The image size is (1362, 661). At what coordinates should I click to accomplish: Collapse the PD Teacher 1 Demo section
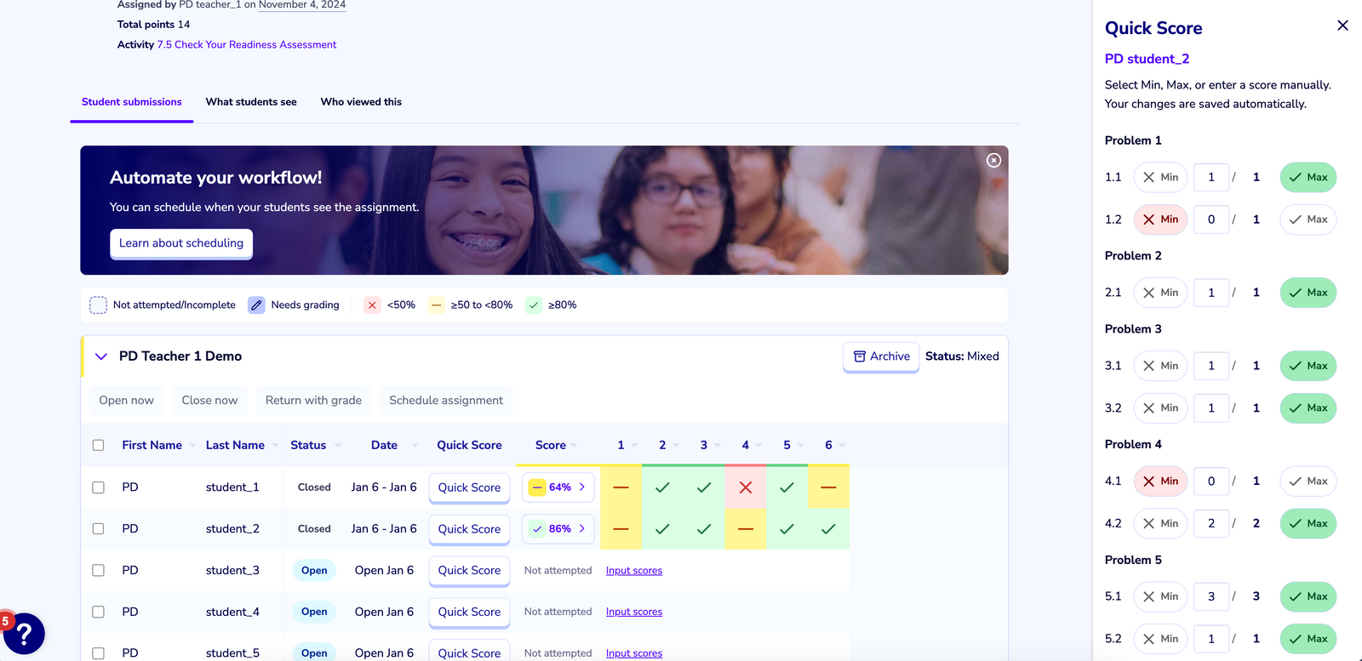tap(101, 356)
